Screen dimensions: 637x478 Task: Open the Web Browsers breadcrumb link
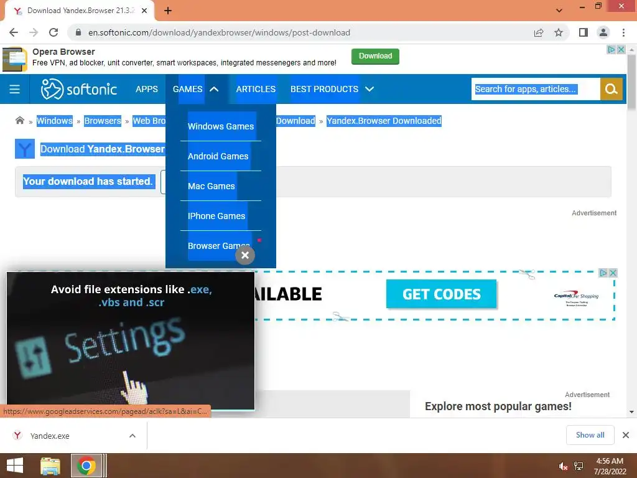coord(149,121)
